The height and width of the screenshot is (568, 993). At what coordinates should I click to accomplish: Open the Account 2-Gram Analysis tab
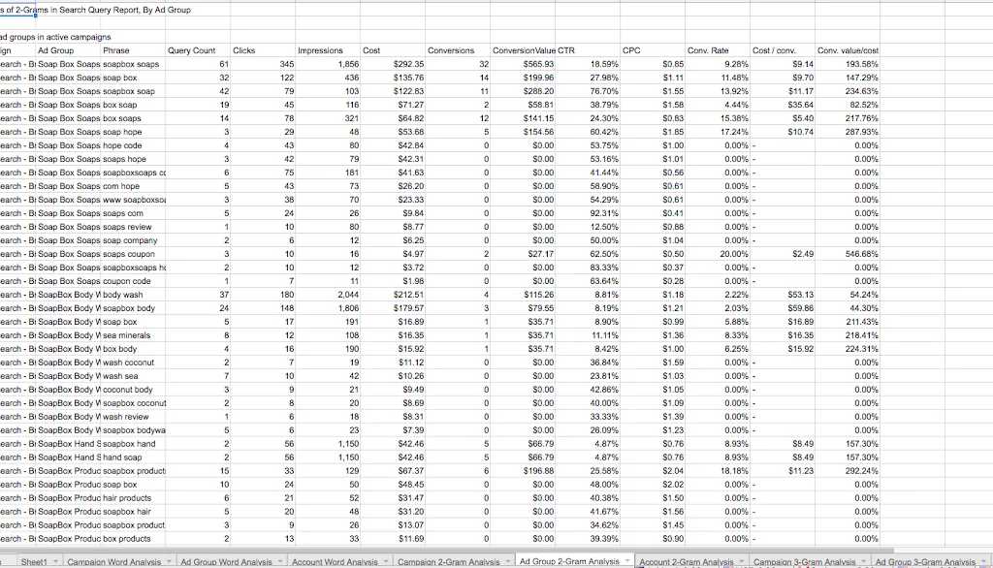[687, 561]
